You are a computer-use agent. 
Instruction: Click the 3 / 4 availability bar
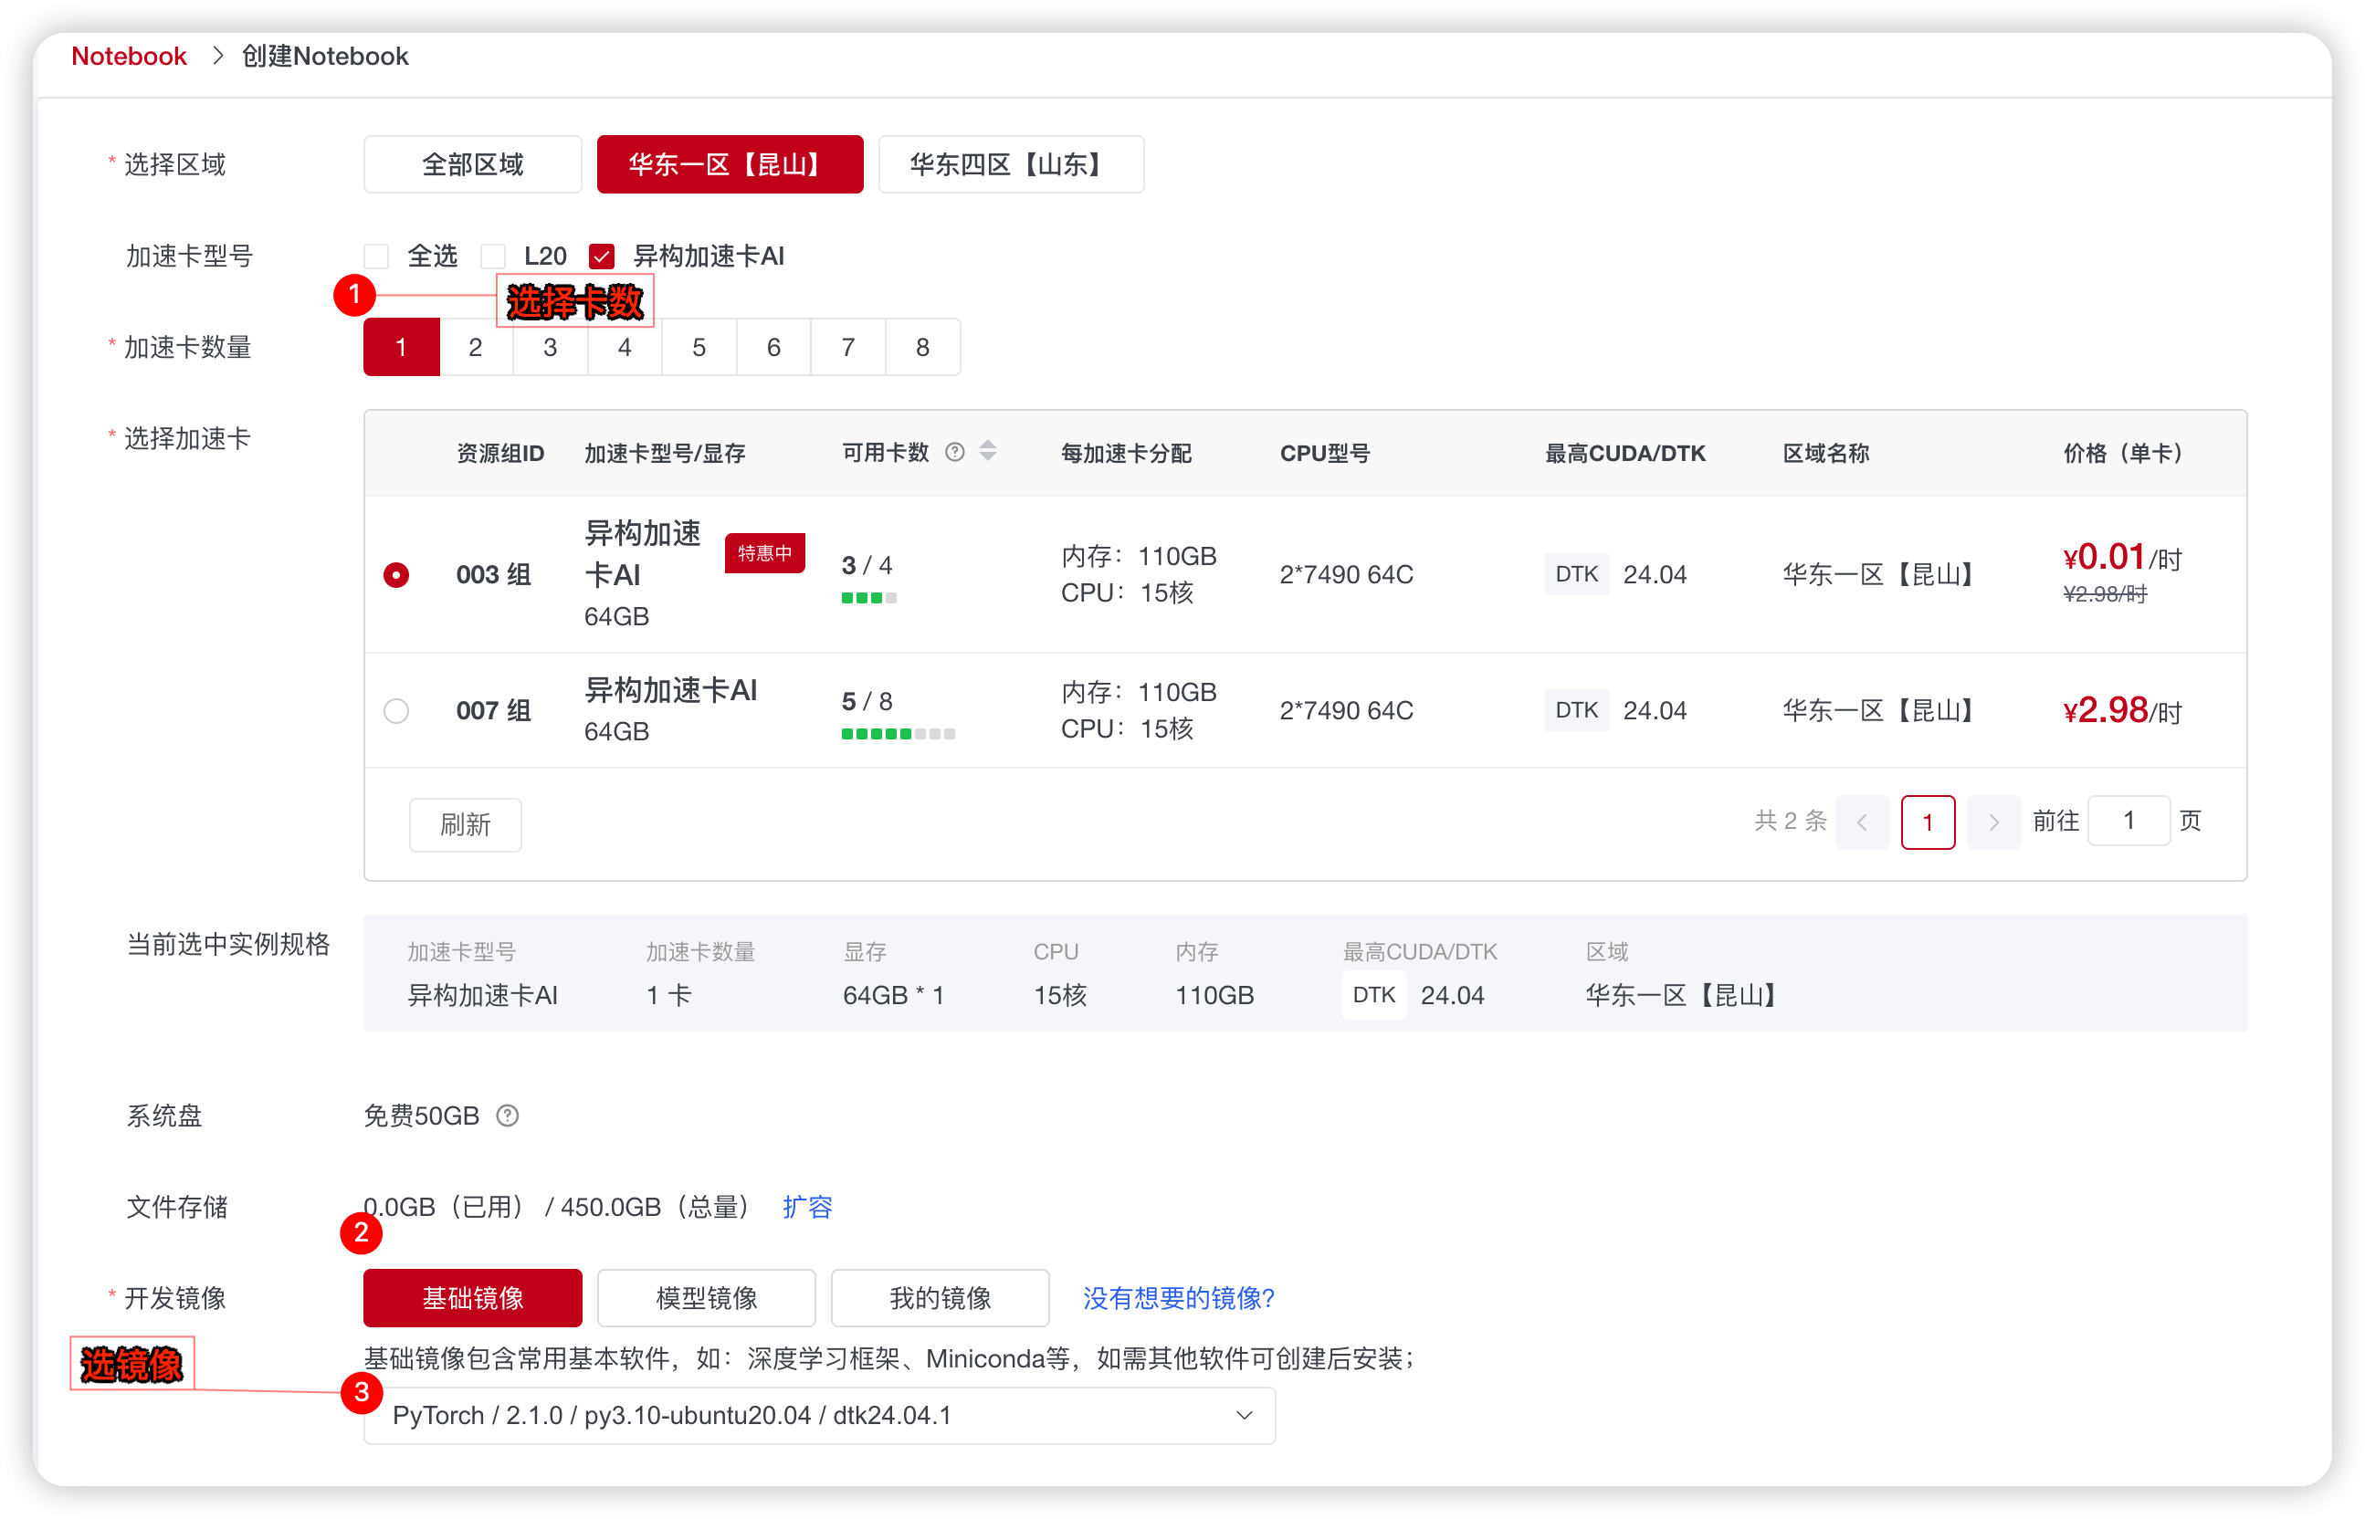869,598
